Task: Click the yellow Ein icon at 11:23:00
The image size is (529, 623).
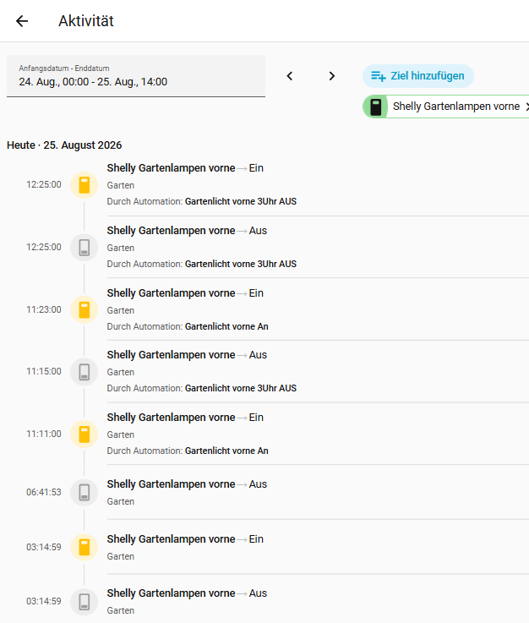Action: [x=85, y=309]
